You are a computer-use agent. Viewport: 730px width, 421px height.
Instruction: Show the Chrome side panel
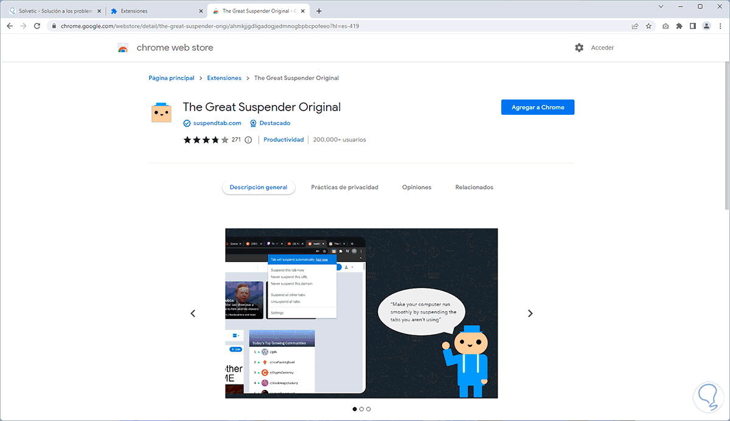pyautogui.click(x=693, y=26)
